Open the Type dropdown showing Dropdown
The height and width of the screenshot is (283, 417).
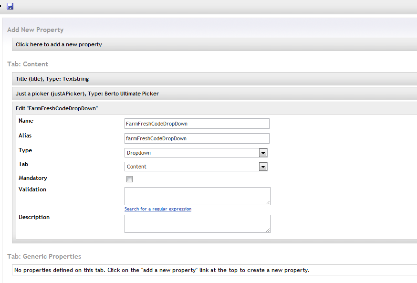click(196, 153)
